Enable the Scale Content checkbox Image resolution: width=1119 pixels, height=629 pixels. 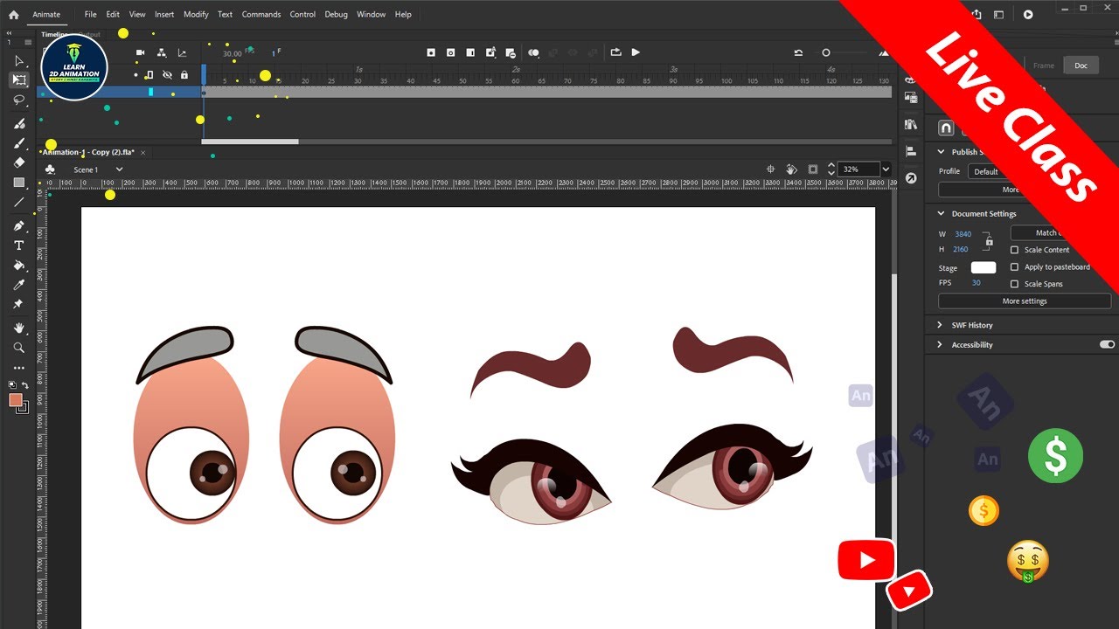[x=1015, y=250]
